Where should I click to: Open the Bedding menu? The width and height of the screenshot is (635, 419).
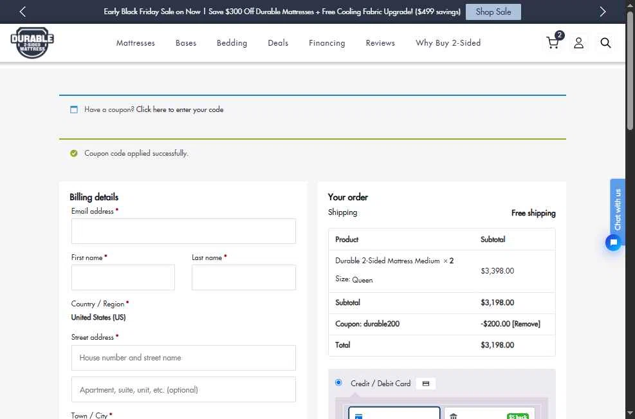point(232,43)
